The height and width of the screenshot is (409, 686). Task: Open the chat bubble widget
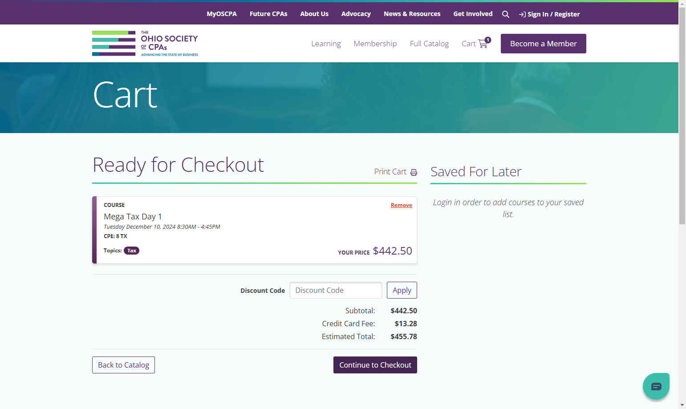click(656, 386)
